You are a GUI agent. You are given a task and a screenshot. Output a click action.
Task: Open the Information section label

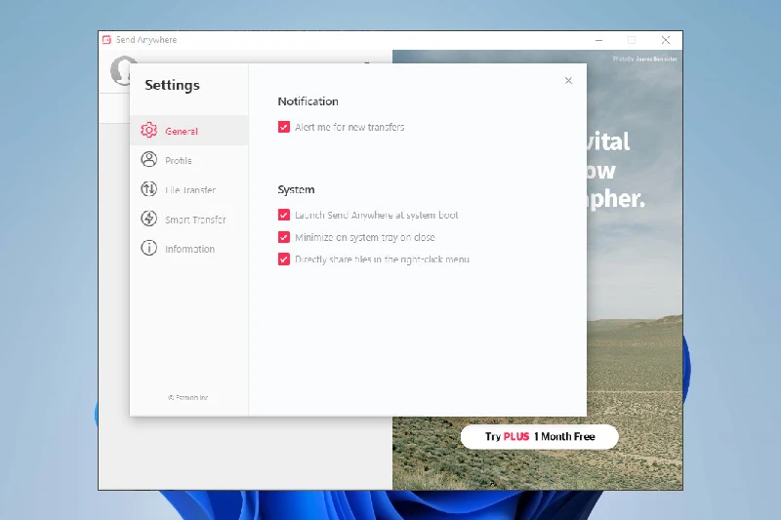click(189, 249)
